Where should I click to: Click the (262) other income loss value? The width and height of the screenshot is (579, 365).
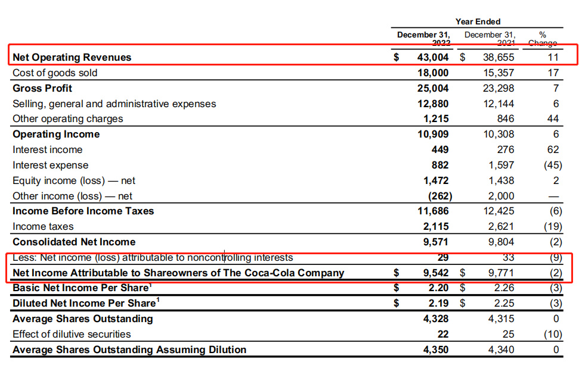pos(440,196)
